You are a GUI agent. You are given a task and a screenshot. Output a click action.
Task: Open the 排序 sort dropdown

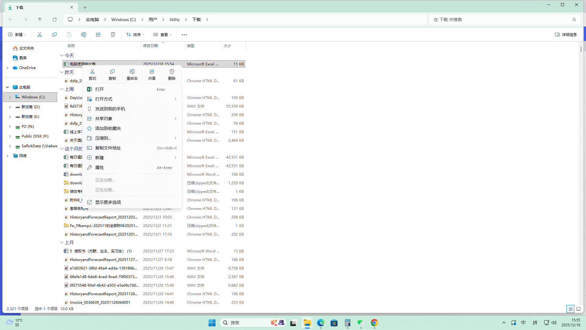(135, 35)
